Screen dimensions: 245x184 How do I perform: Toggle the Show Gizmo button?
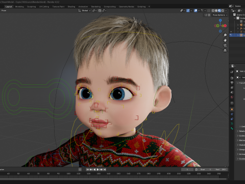pos(188,11)
